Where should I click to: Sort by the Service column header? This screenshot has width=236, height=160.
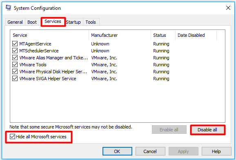(49, 35)
